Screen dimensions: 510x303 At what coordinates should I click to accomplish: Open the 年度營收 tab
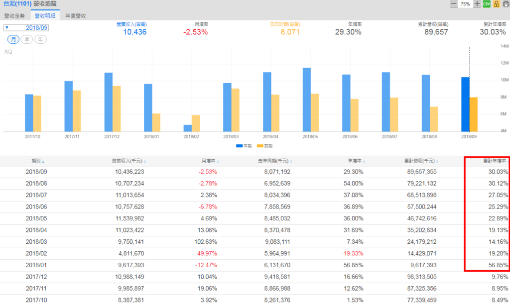click(76, 15)
